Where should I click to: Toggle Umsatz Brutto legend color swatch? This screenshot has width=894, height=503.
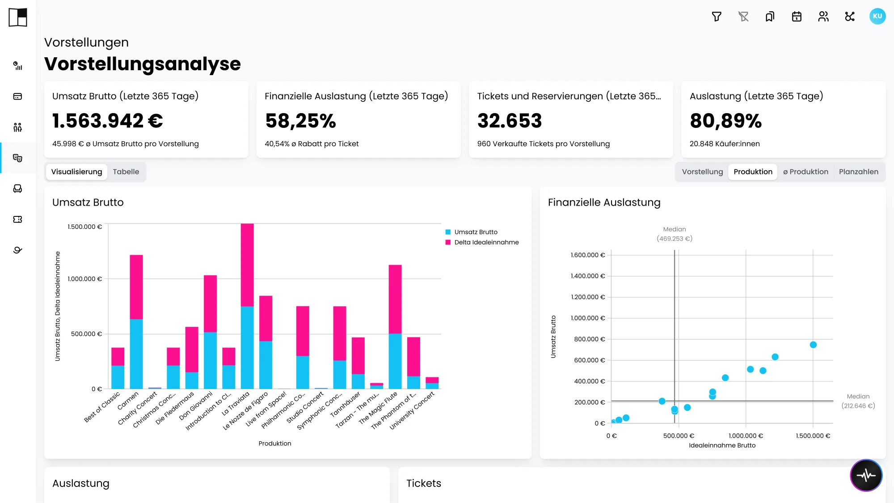pos(448,232)
